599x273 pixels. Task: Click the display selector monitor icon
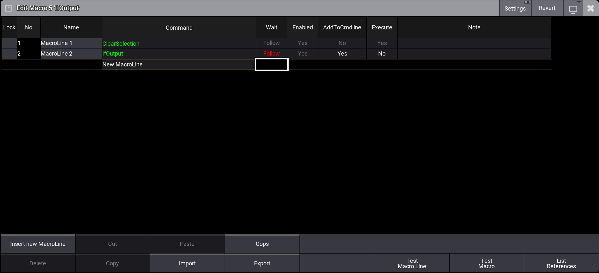[573, 9]
